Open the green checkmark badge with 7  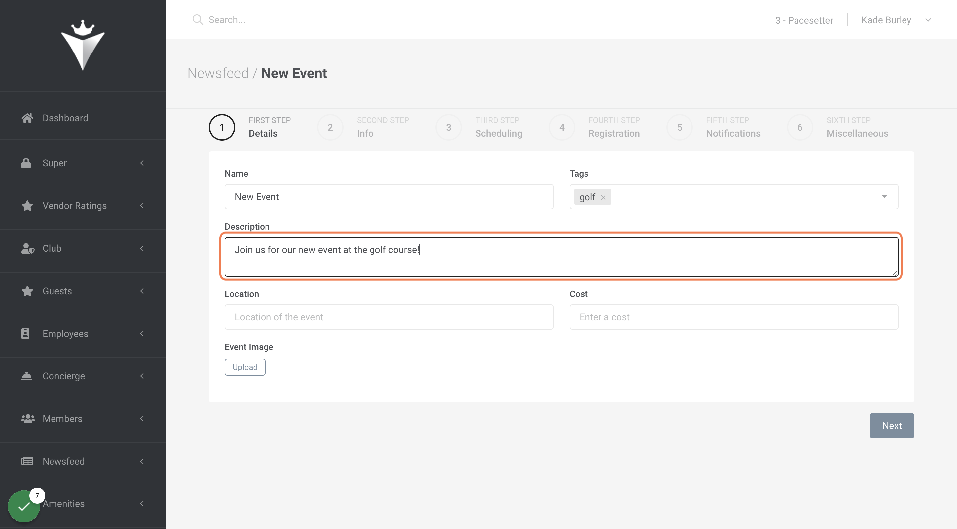pos(24,506)
